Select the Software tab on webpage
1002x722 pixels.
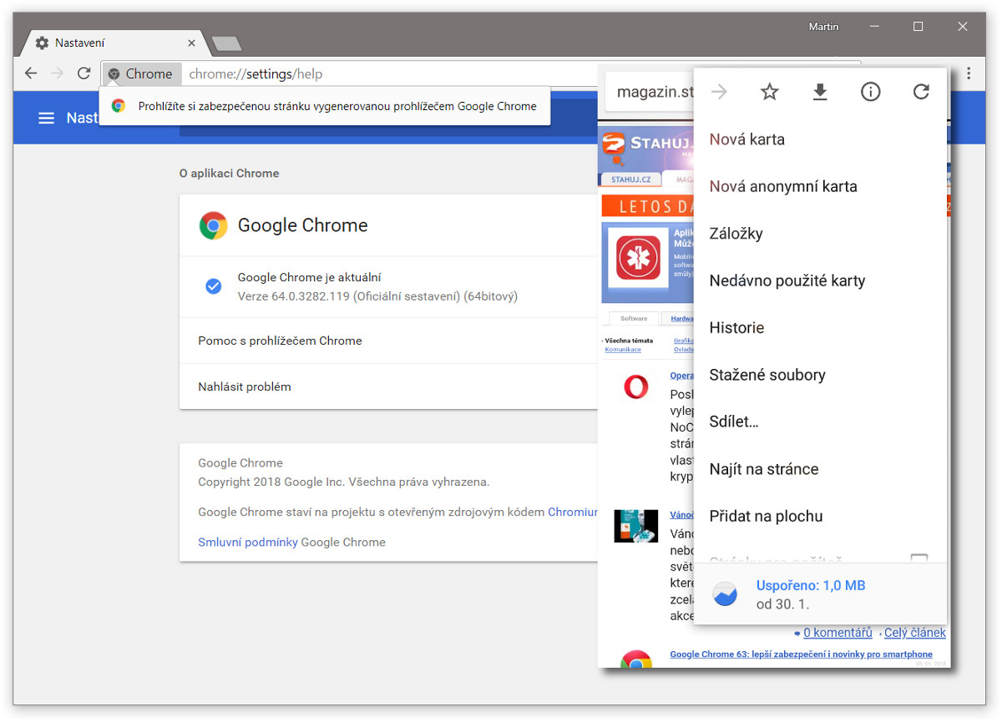[x=634, y=318]
